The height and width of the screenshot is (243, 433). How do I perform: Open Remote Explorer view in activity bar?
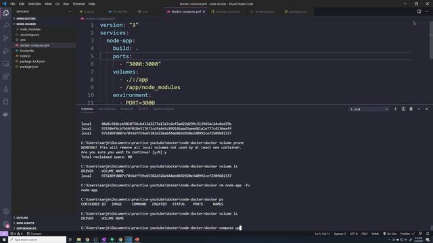coord(6,63)
